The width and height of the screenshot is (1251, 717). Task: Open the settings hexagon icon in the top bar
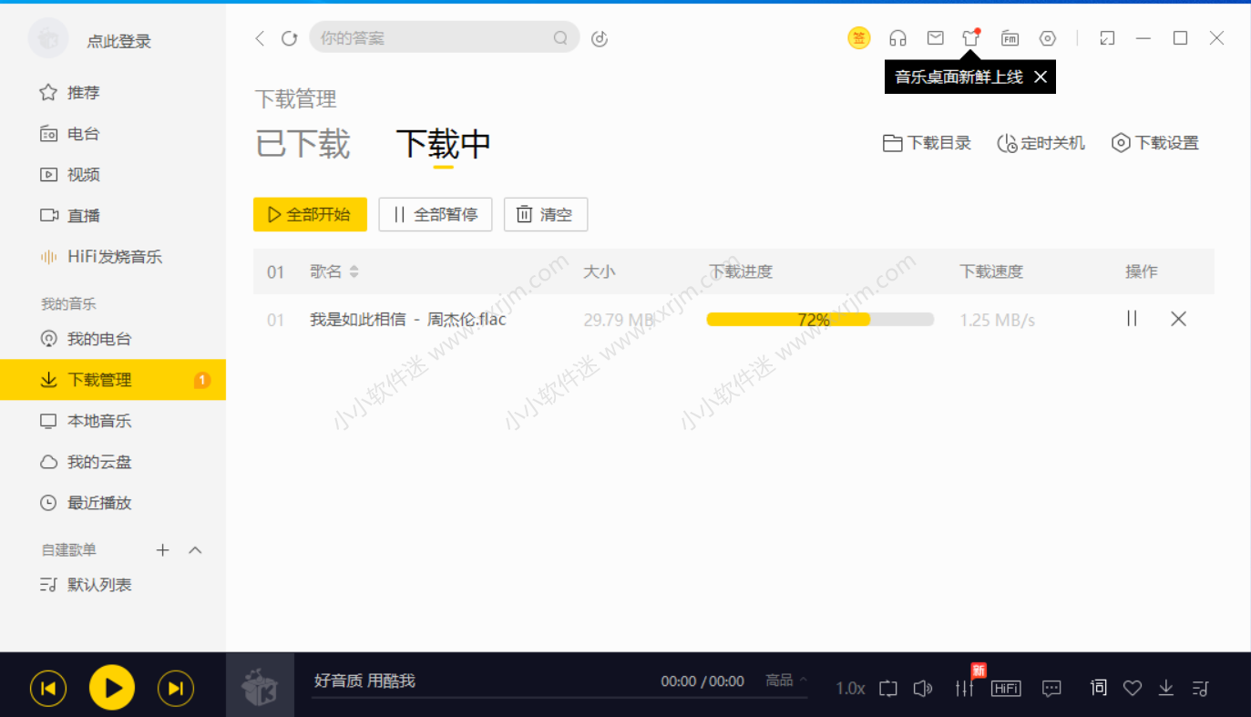click(x=1048, y=37)
